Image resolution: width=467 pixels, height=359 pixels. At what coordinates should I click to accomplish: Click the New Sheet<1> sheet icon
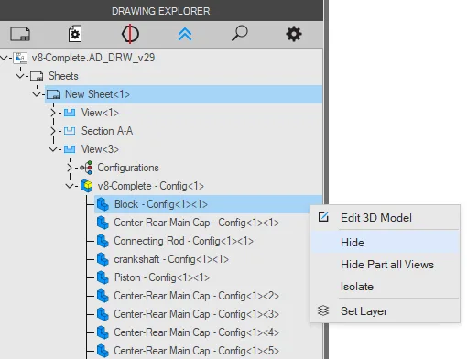pyautogui.click(x=53, y=94)
